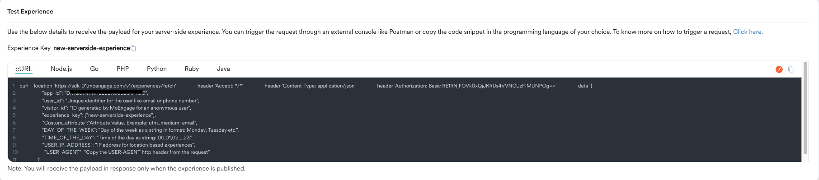Click the "USER_AGENT" code line

(127, 152)
